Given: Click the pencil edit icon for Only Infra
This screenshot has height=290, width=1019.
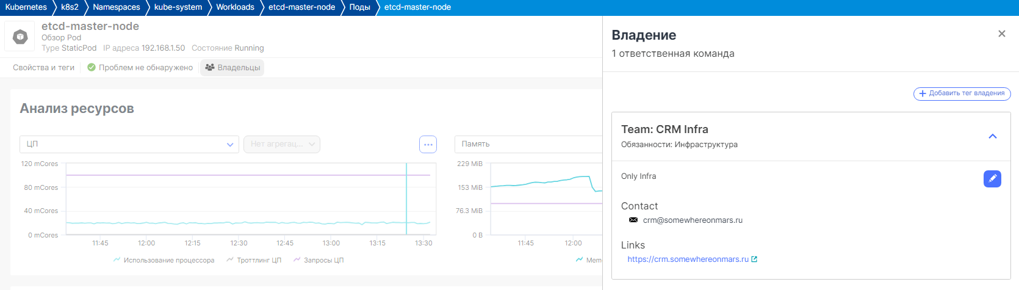Looking at the screenshot, I should pos(992,178).
